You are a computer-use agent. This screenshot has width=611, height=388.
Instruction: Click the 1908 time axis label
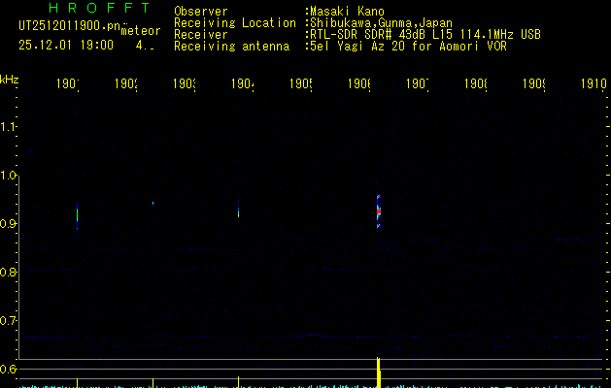click(476, 83)
